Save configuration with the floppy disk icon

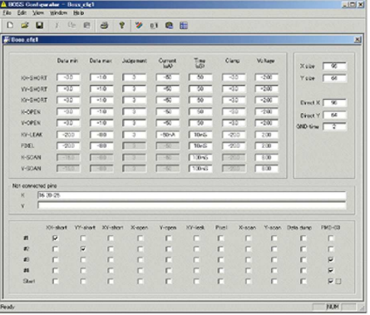pos(39,25)
